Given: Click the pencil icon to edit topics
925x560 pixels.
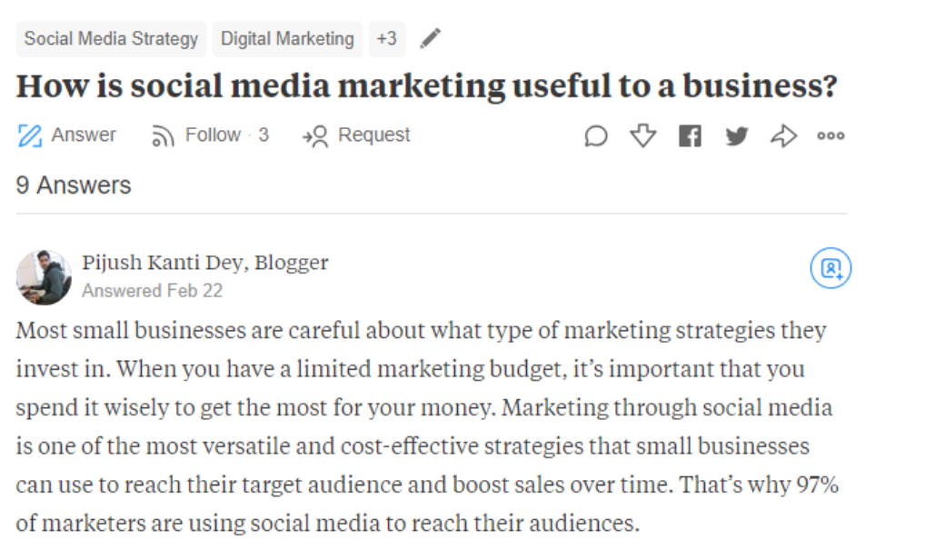Looking at the screenshot, I should 430,38.
